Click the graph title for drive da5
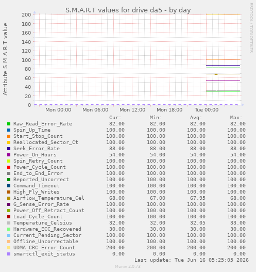256x272 pixels. click(128, 10)
